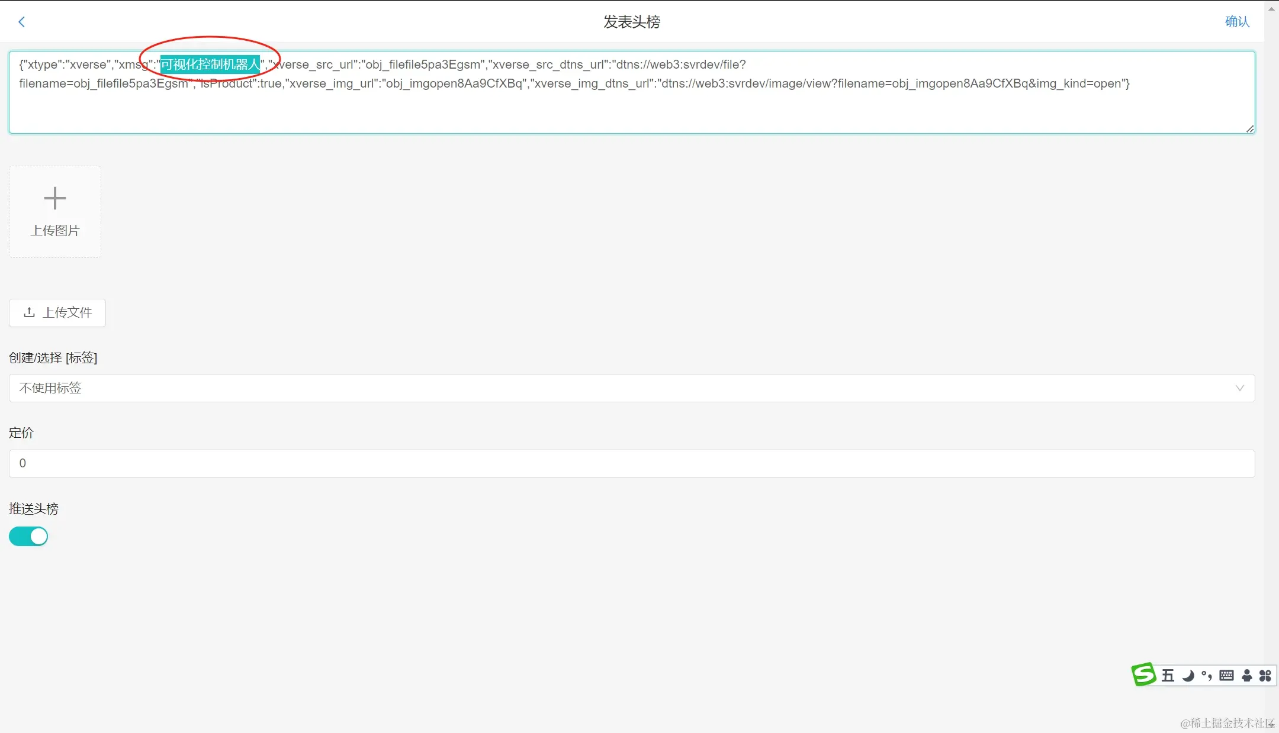1279x733 pixels.
Task: Click the IME user account icon
Action: pyautogui.click(x=1247, y=676)
